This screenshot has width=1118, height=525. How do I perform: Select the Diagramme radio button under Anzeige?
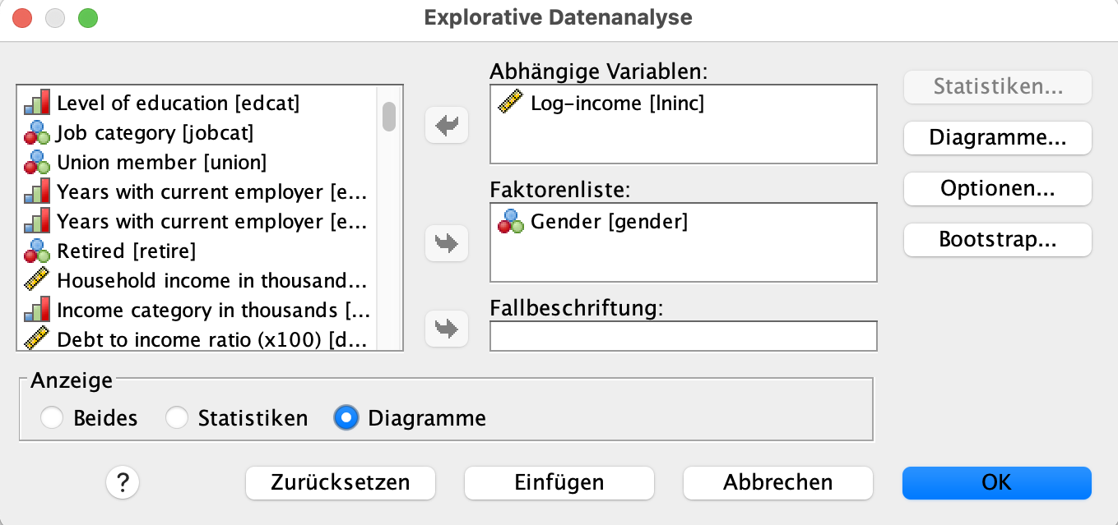pyautogui.click(x=346, y=418)
